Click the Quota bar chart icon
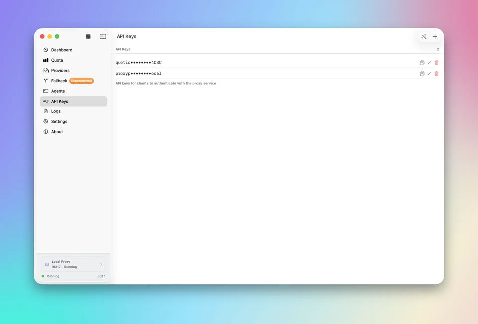The width and height of the screenshot is (478, 324). (46, 60)
